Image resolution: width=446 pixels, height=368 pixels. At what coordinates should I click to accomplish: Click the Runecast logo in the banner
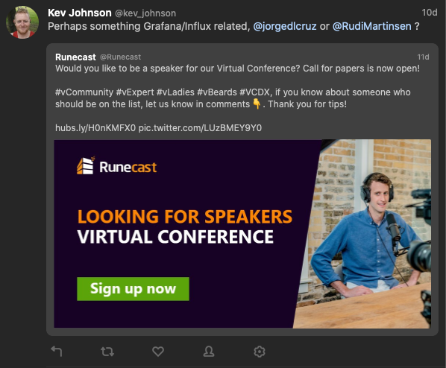click(x=116, y=165)
